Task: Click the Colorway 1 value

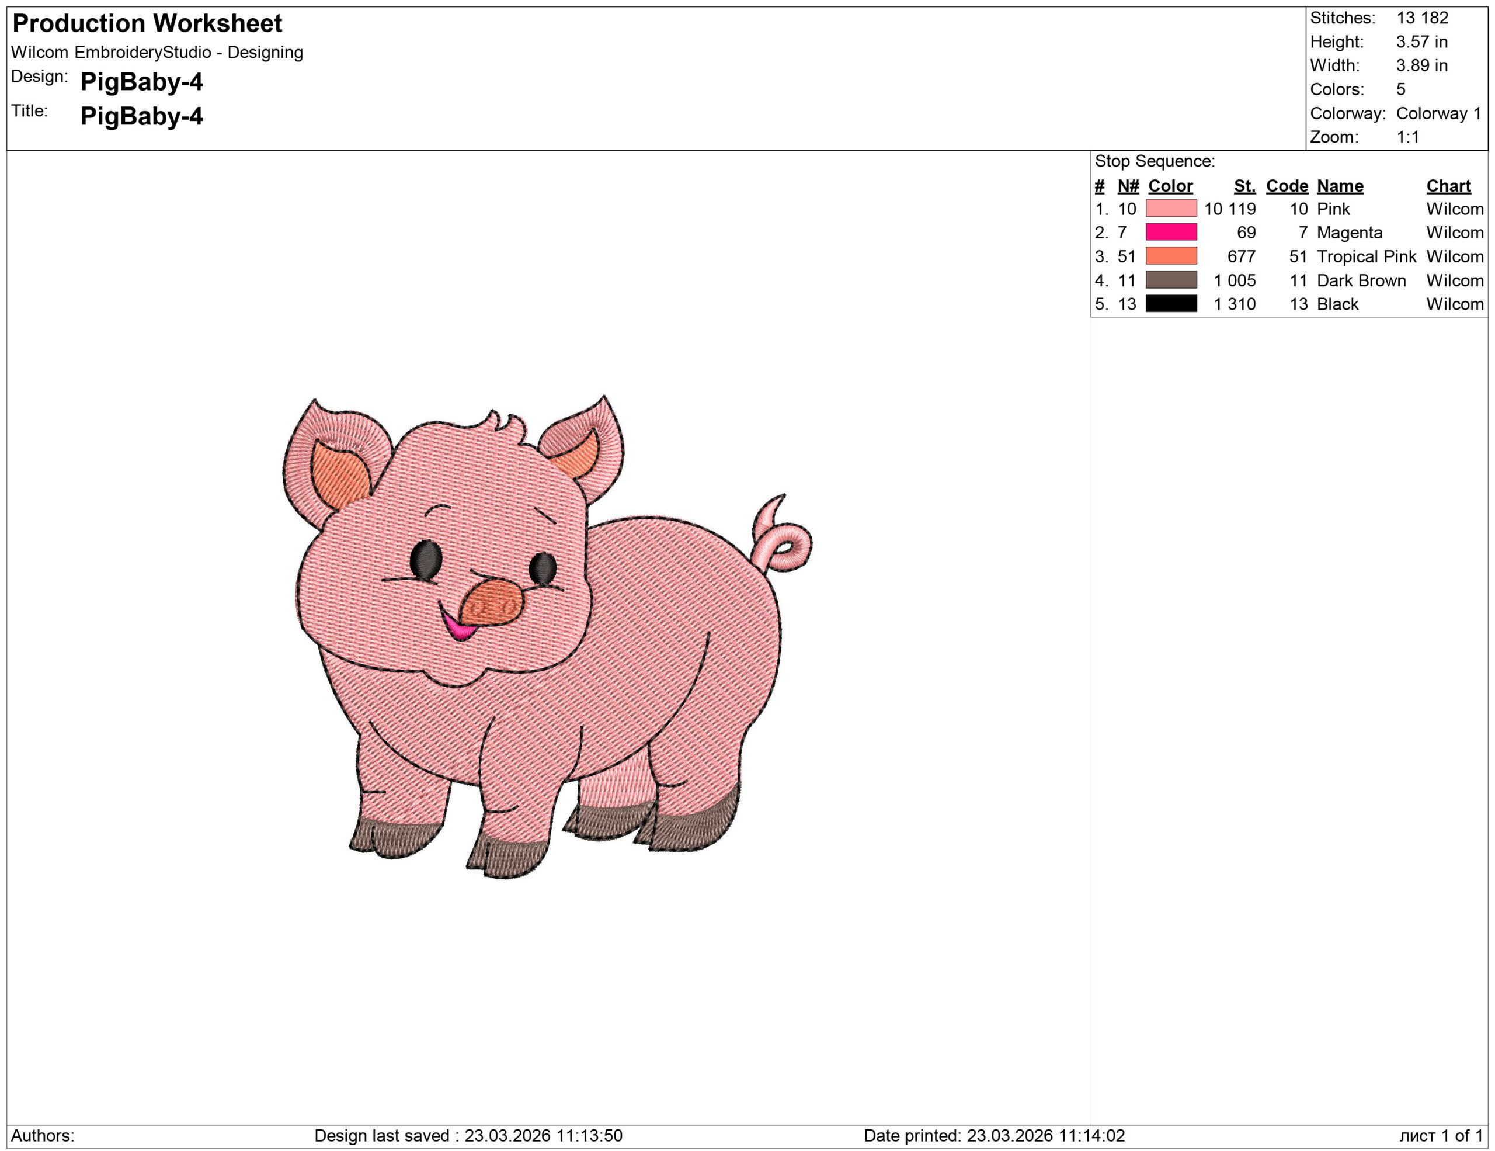Action: tap(1438, 113)
